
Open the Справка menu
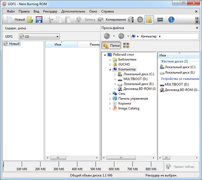tap(107, 12)
